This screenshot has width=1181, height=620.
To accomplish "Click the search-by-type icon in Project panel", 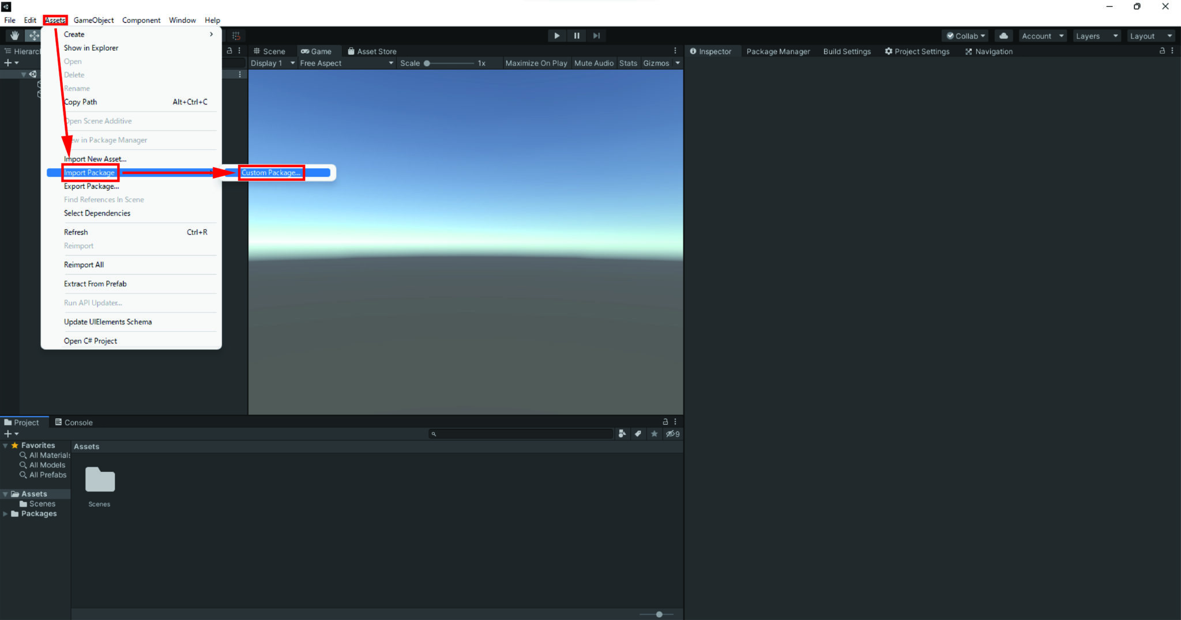I will tap(622, 434).
